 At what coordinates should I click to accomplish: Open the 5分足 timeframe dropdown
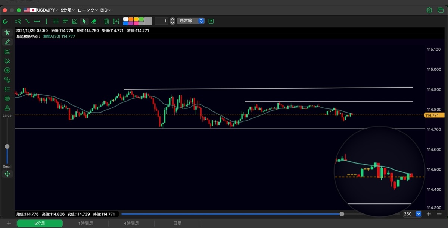(68, 10)
